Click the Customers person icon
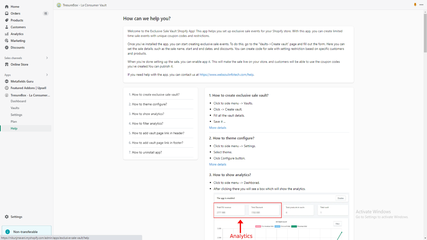This screenshot has width=427, height=240. tap(7, 27)
